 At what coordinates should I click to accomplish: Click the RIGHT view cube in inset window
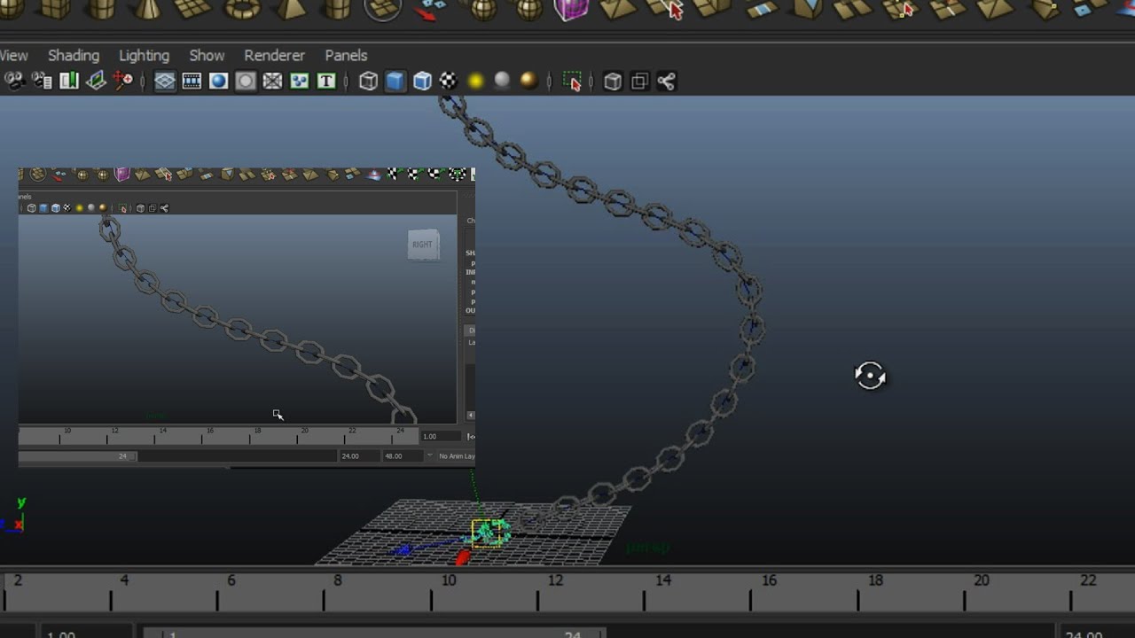(x=423, y=245)
